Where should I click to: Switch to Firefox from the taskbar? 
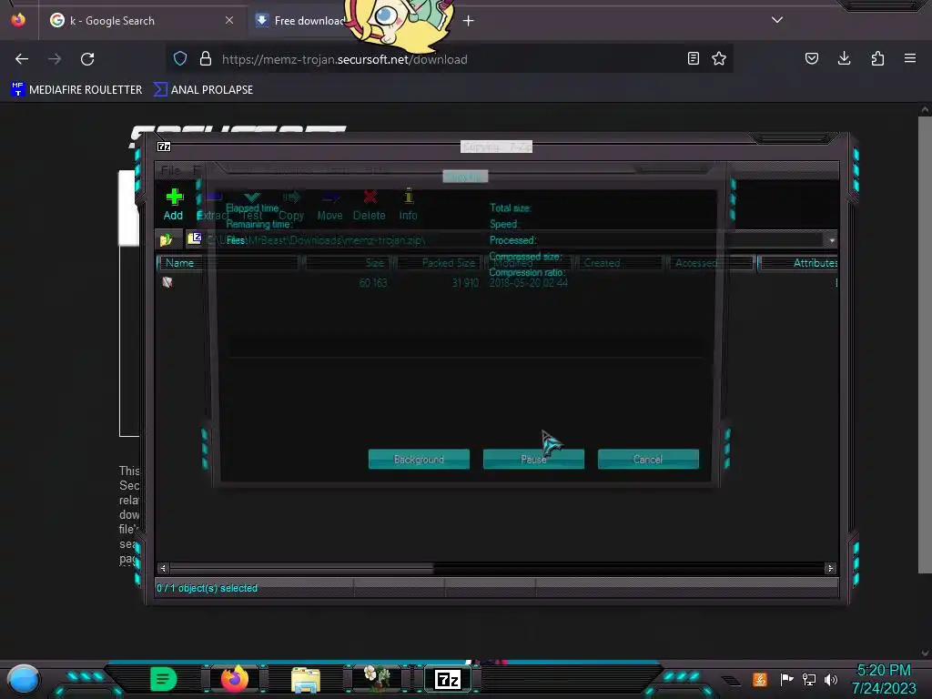(x=235, y=679)
